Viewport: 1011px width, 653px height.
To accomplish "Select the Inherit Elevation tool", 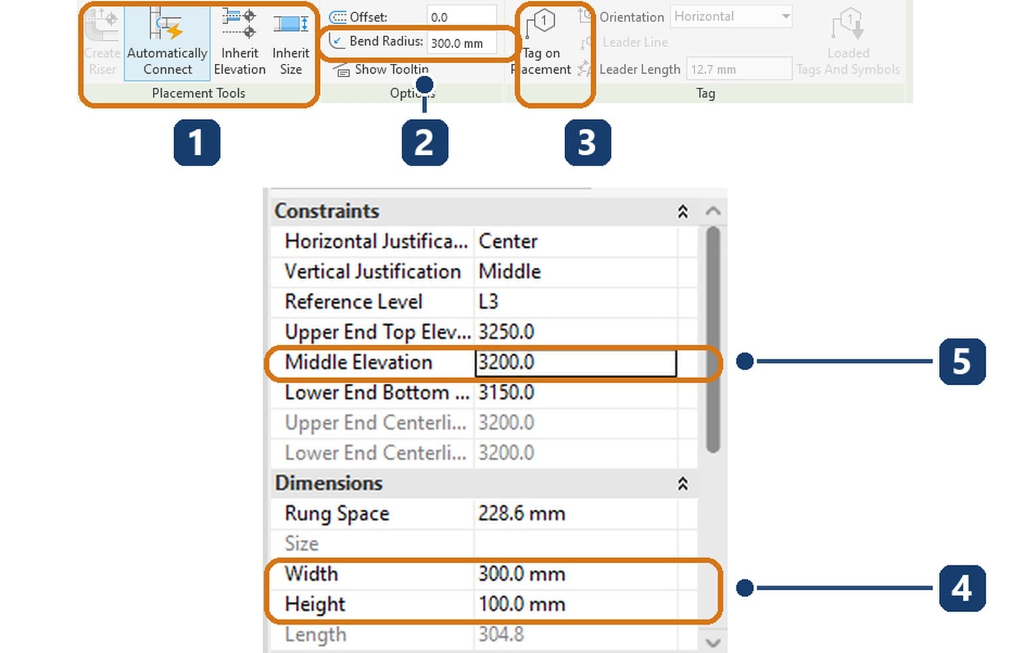I will [x=239, y=41].
